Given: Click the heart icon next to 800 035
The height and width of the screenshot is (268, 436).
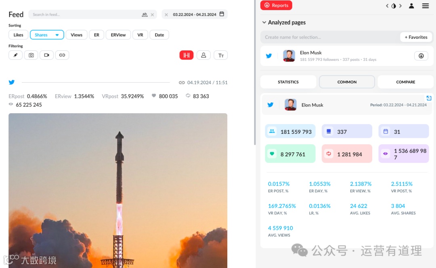Looking at the screenshot, I should pyautogui.click(x=154, y=96).
